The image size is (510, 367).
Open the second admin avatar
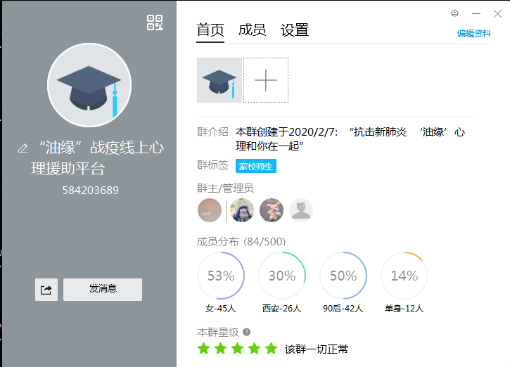coord(242,210)
